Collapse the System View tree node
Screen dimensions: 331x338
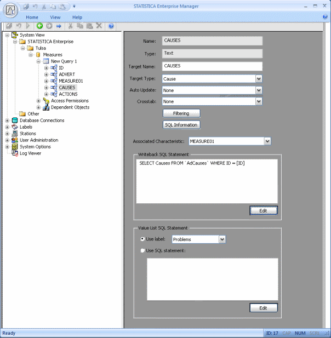(7, 35)
